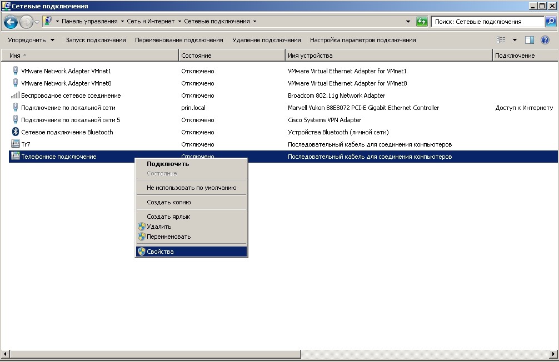This screenshot has height=362, width=559.
Task: Click the Телефонное подключение icon
Action: click(16, 156)
